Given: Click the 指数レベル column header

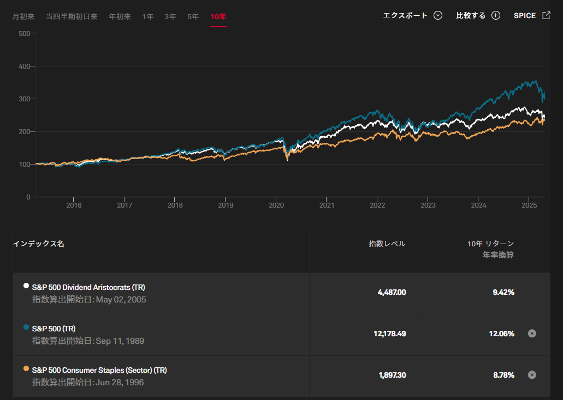Looking at the screenshot, I should (387, 244).
